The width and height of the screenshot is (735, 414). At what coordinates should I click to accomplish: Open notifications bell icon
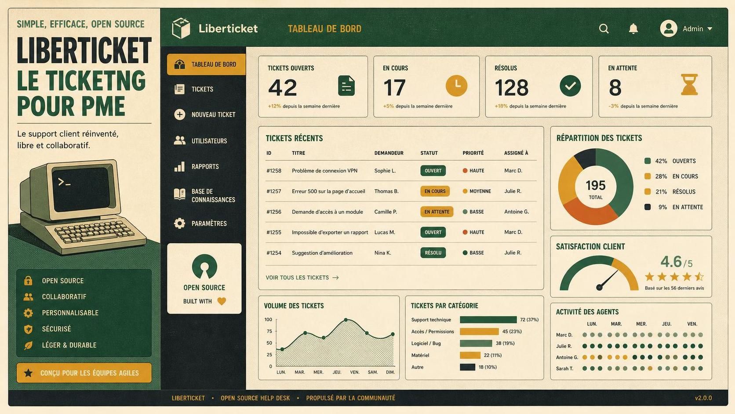(x=633, y=29)
